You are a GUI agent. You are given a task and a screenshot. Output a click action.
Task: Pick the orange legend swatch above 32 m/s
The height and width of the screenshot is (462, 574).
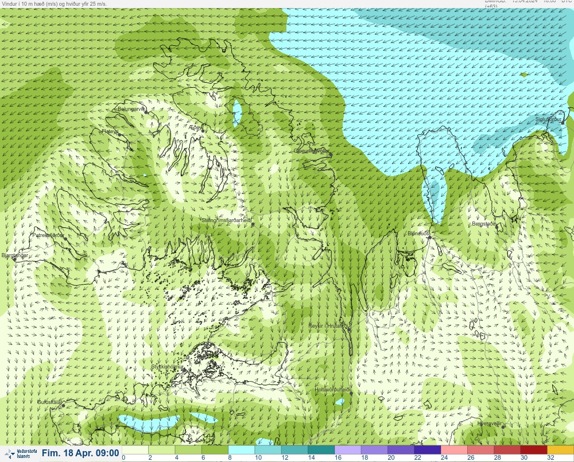point(560,449)
